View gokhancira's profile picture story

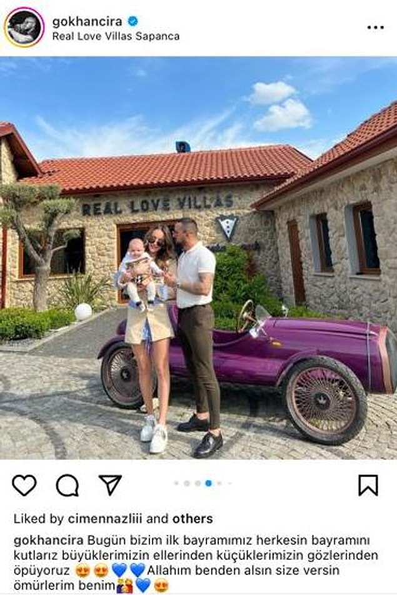click(24, 27)
